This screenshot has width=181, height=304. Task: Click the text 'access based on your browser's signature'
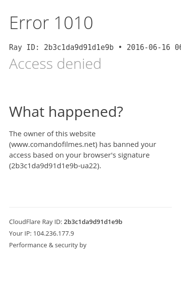pyautogui.click(x=79, y=155)
